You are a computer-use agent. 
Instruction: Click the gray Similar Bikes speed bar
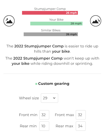[51, 34]
